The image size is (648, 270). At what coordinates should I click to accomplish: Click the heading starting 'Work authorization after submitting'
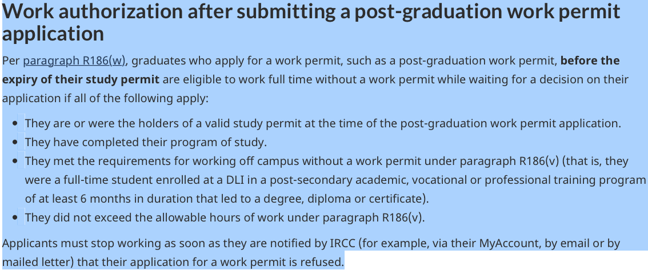pyautogui.click(x=311, y=22)
